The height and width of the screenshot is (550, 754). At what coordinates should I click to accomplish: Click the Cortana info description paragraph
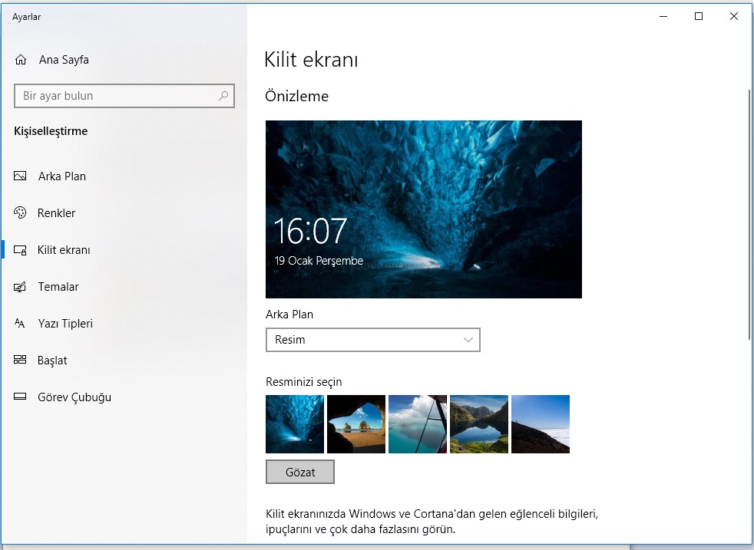(432, 522)
